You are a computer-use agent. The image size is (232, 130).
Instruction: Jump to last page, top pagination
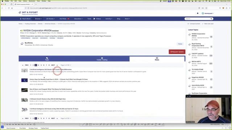[x=57, y=65]
